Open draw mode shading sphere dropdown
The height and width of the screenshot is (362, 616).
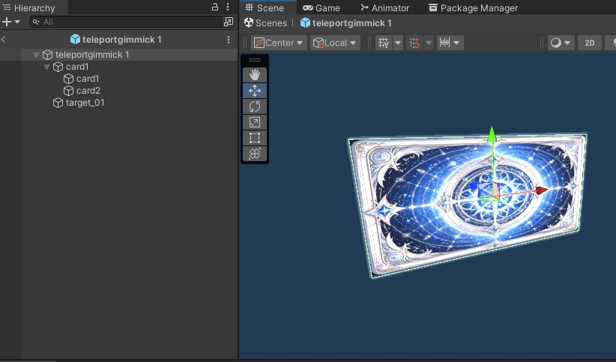561,43
